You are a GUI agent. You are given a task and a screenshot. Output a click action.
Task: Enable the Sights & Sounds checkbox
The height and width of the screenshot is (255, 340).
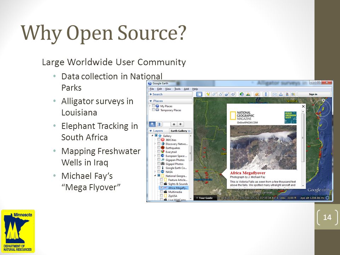tap(161, 183)
